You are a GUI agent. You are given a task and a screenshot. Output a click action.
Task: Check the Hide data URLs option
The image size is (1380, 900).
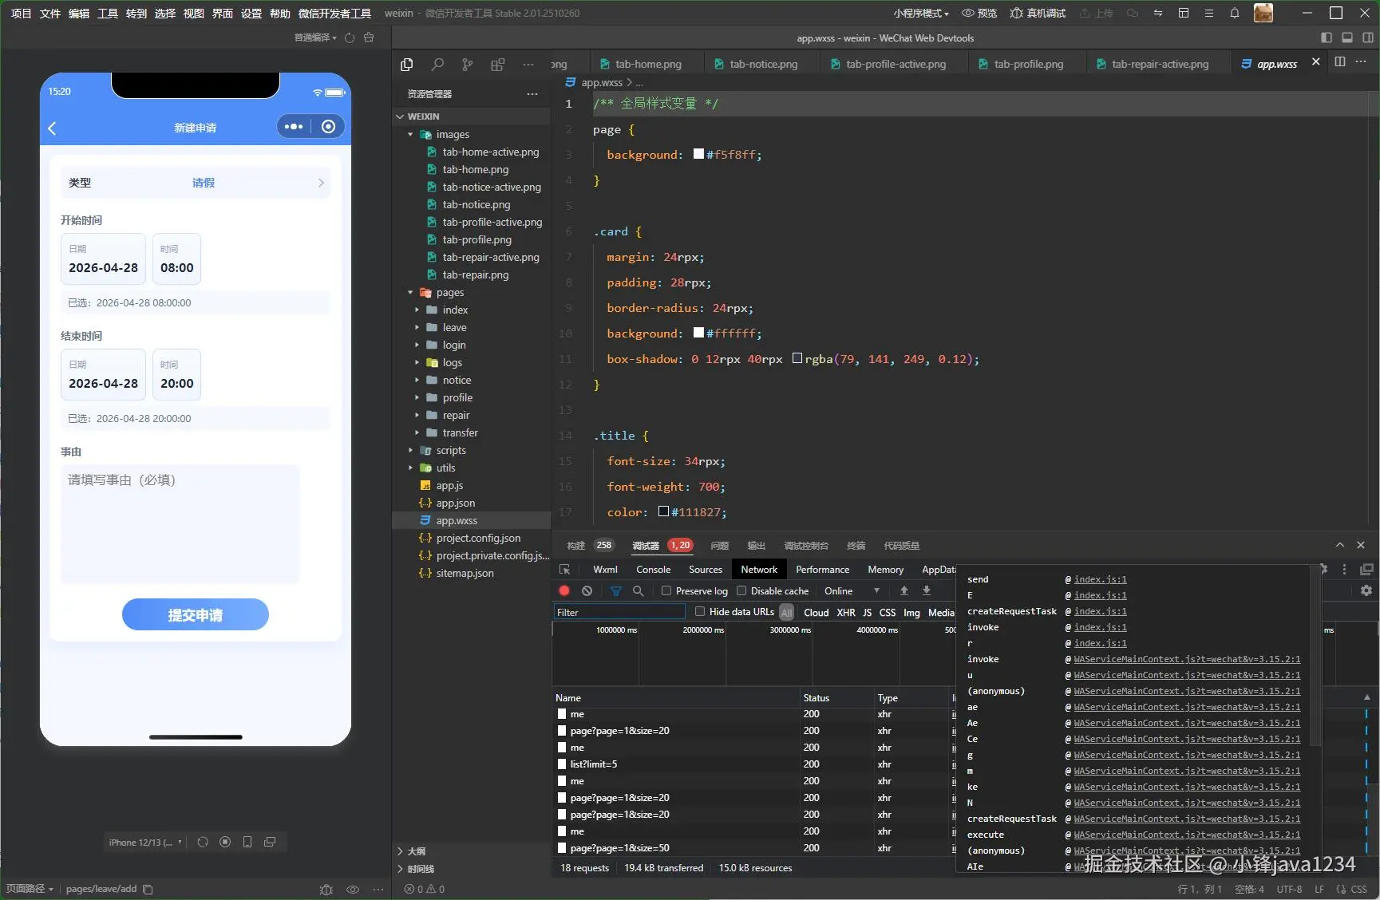pos(700,612)
